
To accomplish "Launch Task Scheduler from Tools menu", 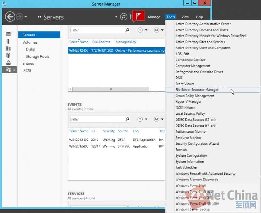I will pos(186,167).
